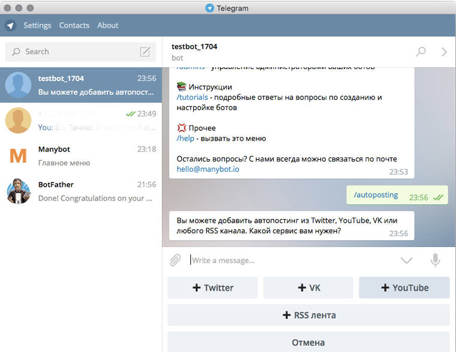456x352 pixels.
Task: Open the About menu
Action: [108, 25]
